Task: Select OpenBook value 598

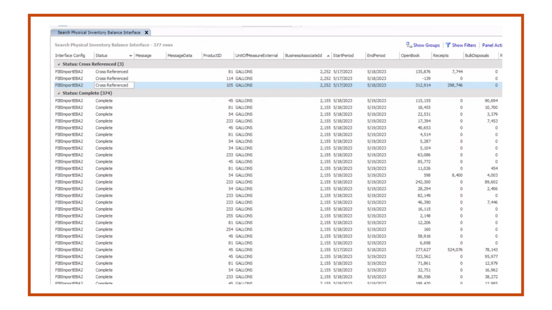Action: click(427, 175)
